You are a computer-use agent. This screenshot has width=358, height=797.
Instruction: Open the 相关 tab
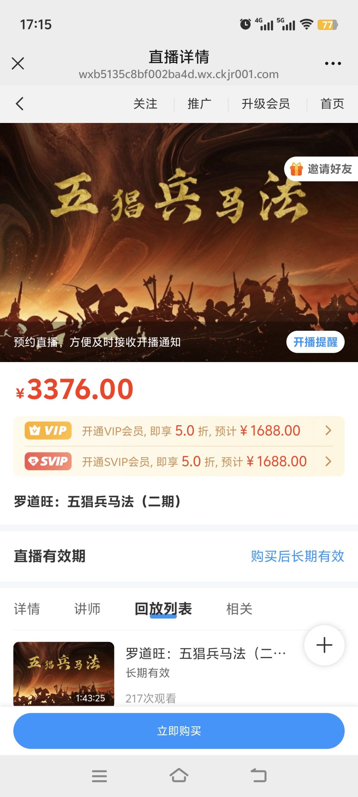[239, 609]
